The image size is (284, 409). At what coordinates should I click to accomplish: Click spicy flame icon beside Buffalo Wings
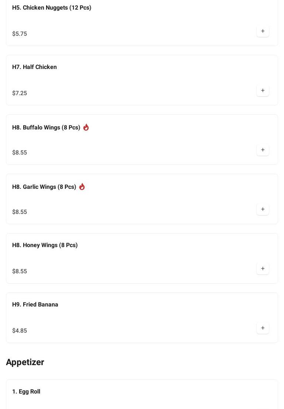86,127
